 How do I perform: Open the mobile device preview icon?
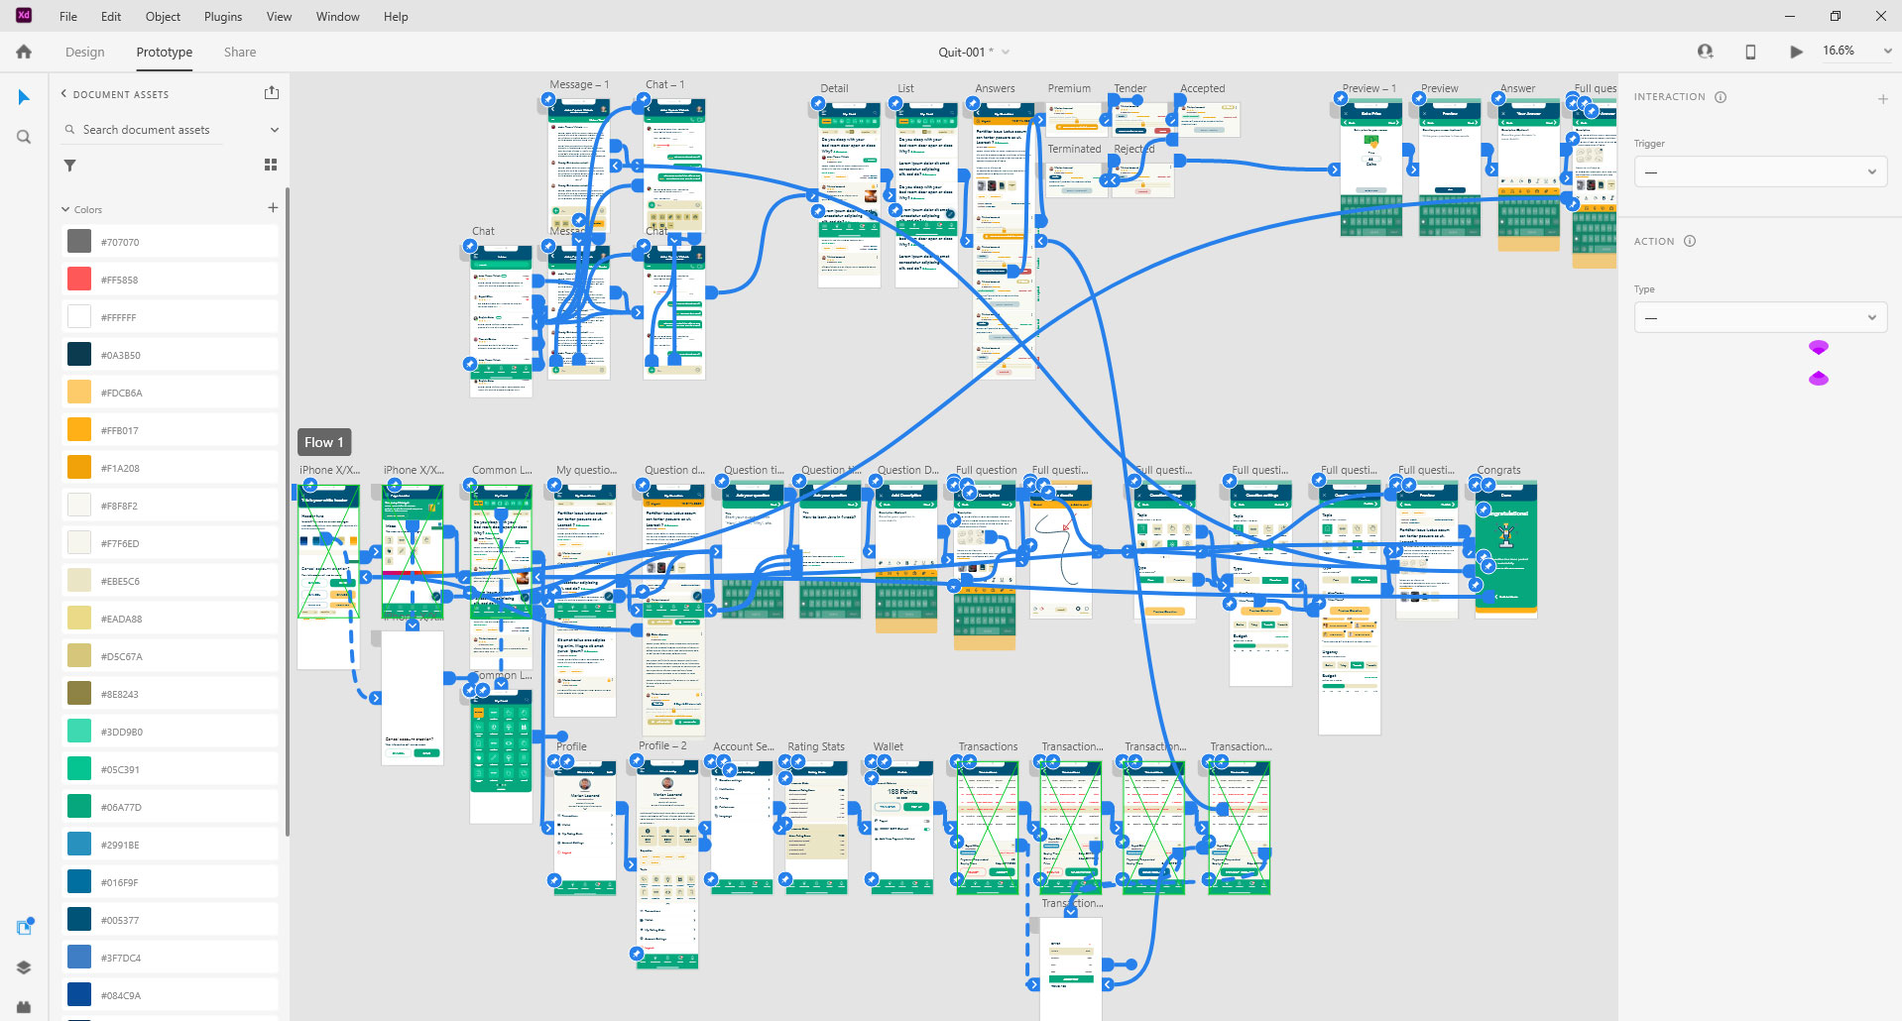tap(1750, 52)
